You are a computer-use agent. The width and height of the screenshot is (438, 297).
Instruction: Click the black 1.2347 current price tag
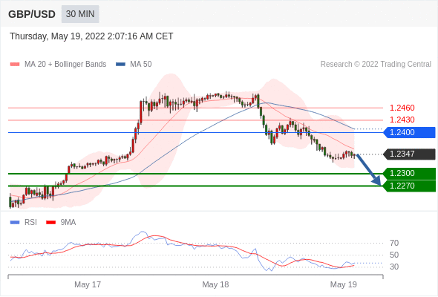click(x=409, y=154)
